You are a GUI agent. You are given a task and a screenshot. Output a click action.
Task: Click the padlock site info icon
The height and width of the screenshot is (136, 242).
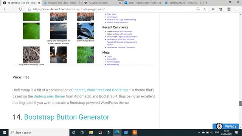click(29, 9)
